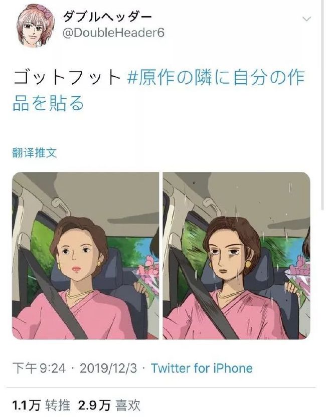Click 翻译推文 to translate the tweet

tap(35, 153)
